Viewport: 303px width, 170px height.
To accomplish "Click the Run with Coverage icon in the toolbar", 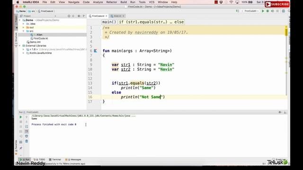I will coord(273,11).
